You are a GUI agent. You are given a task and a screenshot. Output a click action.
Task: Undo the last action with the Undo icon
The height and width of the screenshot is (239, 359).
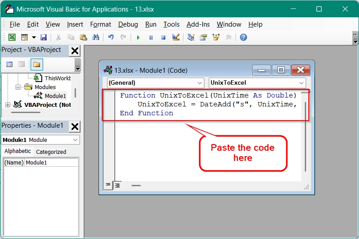click(111, 37)
